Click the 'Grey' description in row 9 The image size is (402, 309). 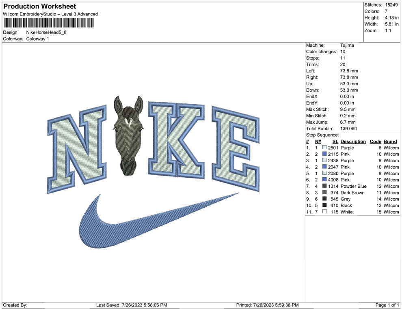345,199
